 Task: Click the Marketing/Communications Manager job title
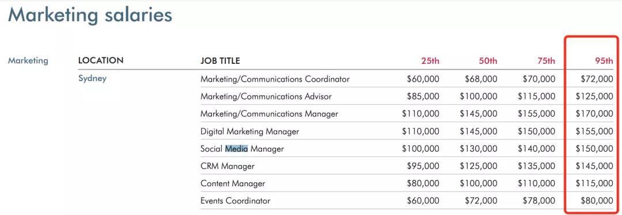[x=270, y=114]
